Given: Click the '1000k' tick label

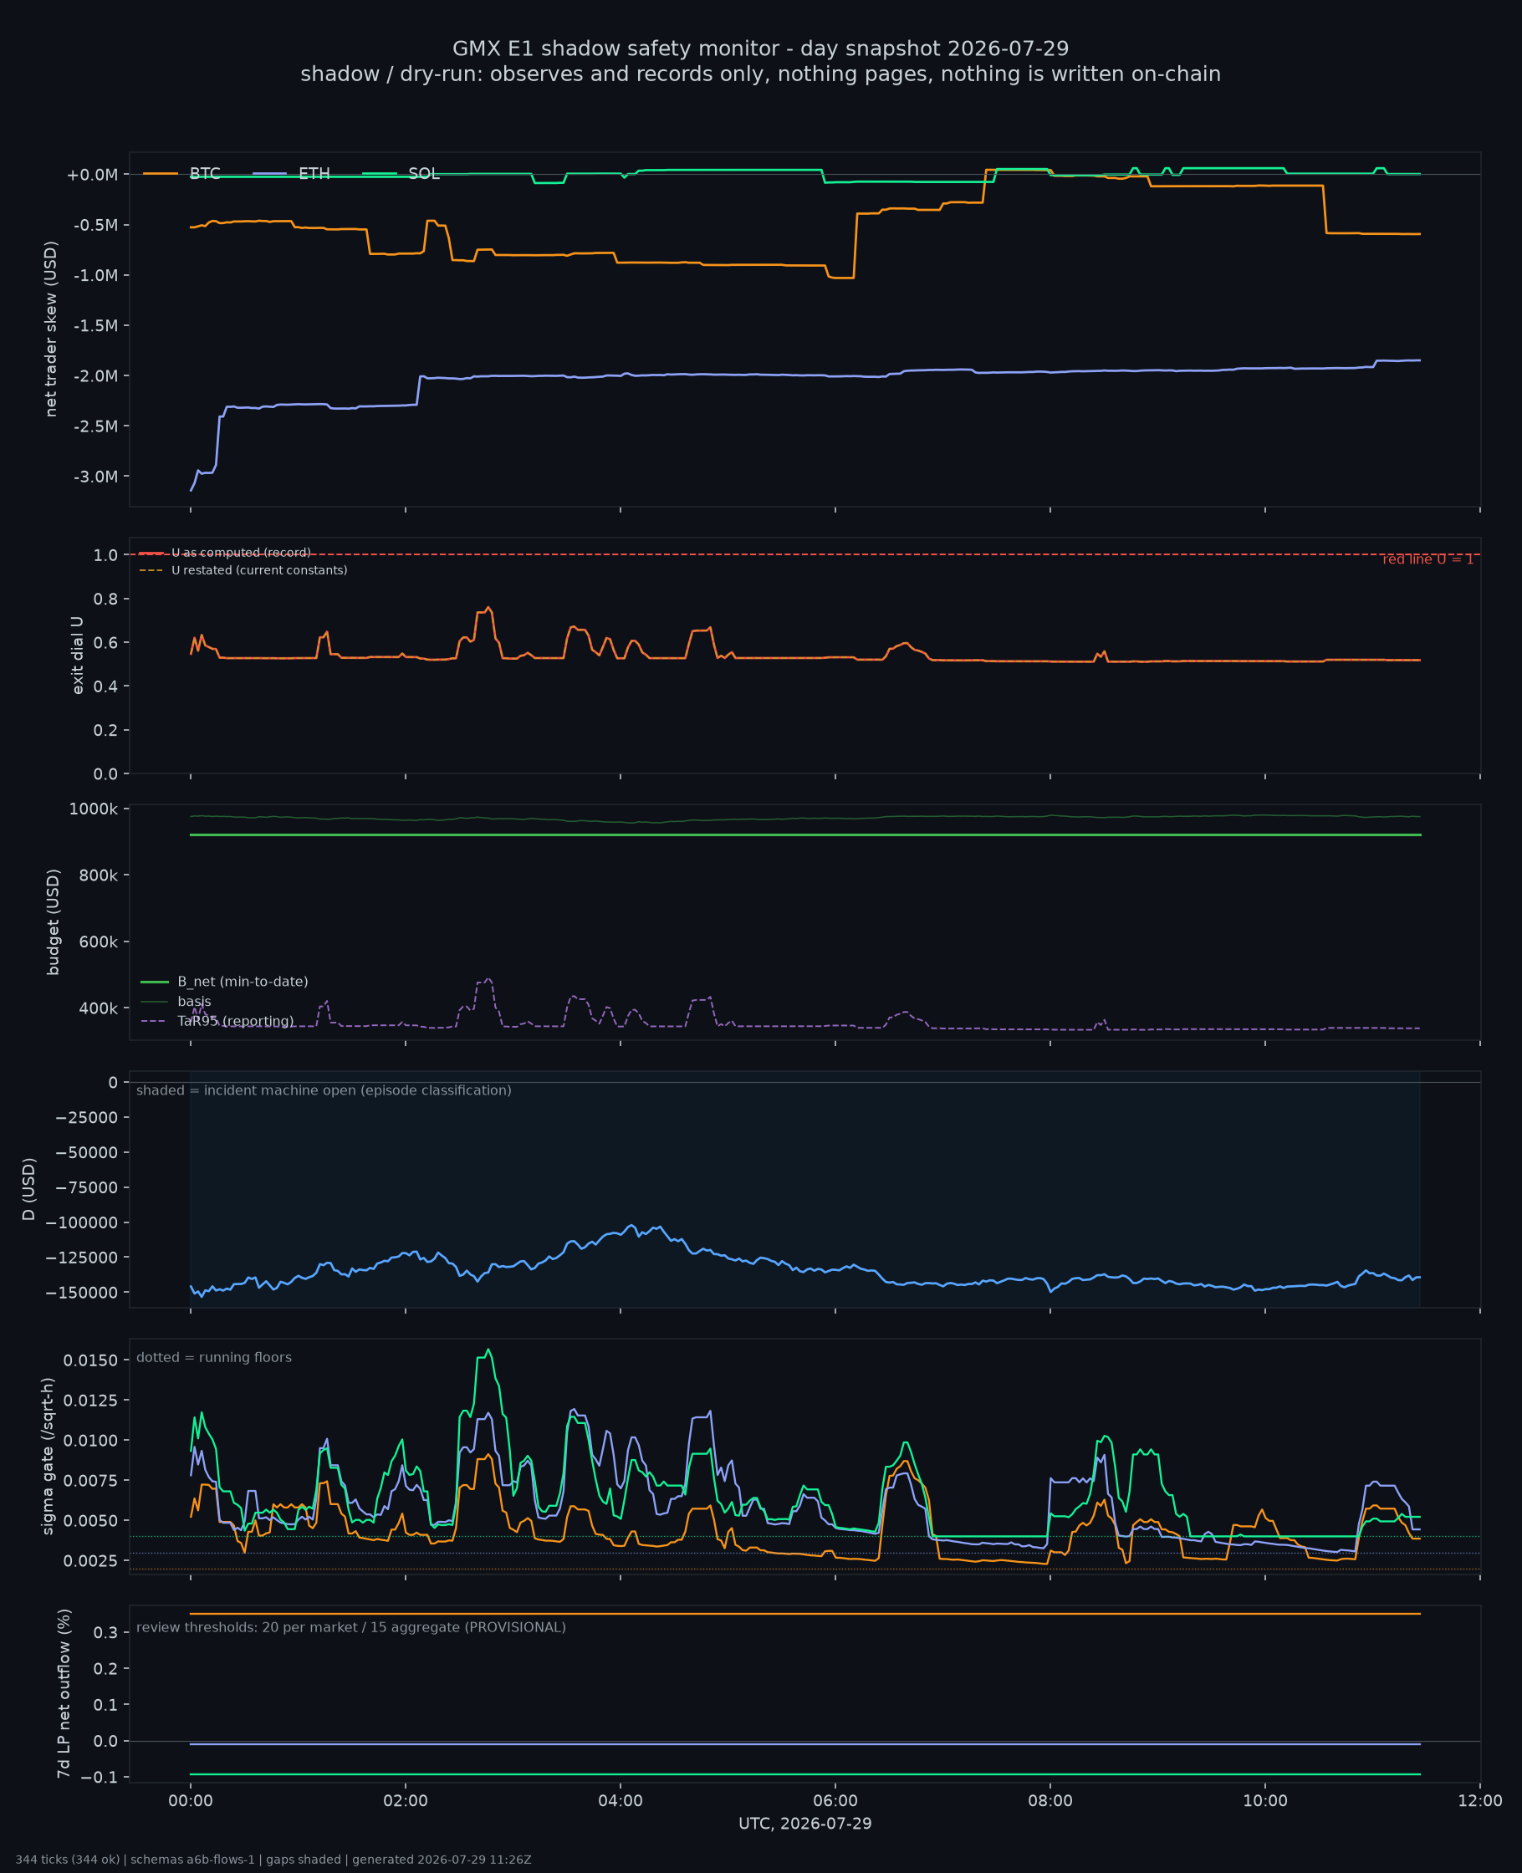Looking at the screenshot, I should pos(94,809).
